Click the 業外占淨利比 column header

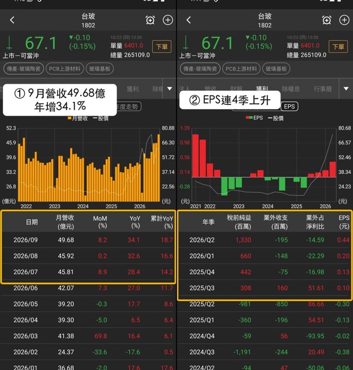(x=315, y=222)
